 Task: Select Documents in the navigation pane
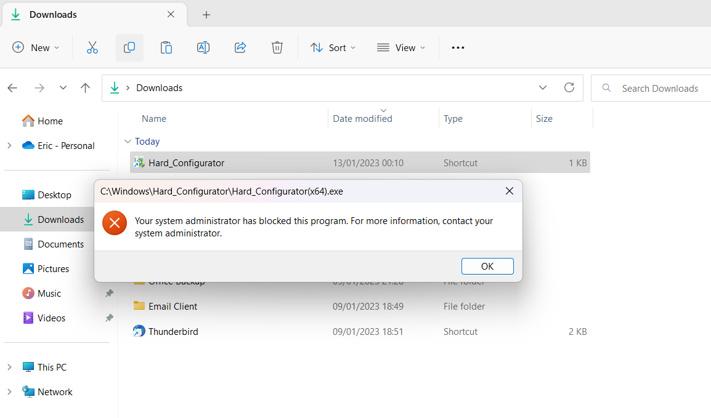60,244
